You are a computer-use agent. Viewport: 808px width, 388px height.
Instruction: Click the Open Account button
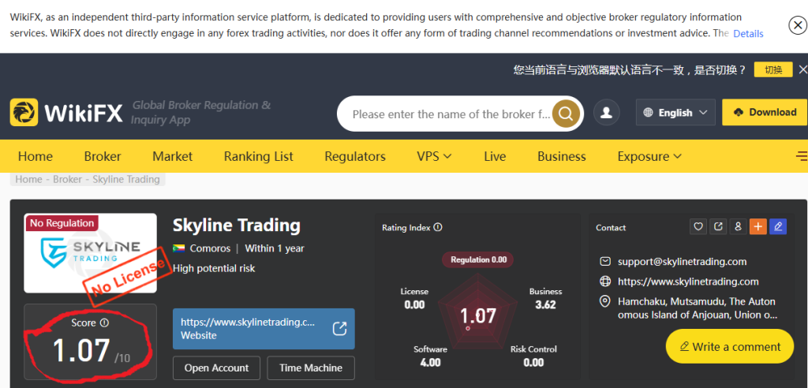pos(216,368)
